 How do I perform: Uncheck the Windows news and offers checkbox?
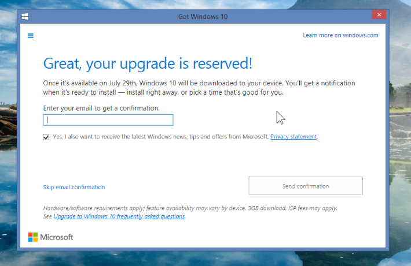click(46, 137)
